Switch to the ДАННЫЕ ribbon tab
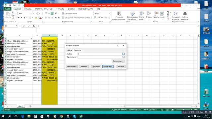 click(x=71, y=9)
